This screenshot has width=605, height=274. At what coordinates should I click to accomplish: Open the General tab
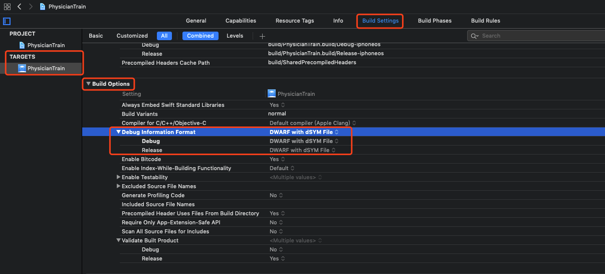[x=196, y=21]
